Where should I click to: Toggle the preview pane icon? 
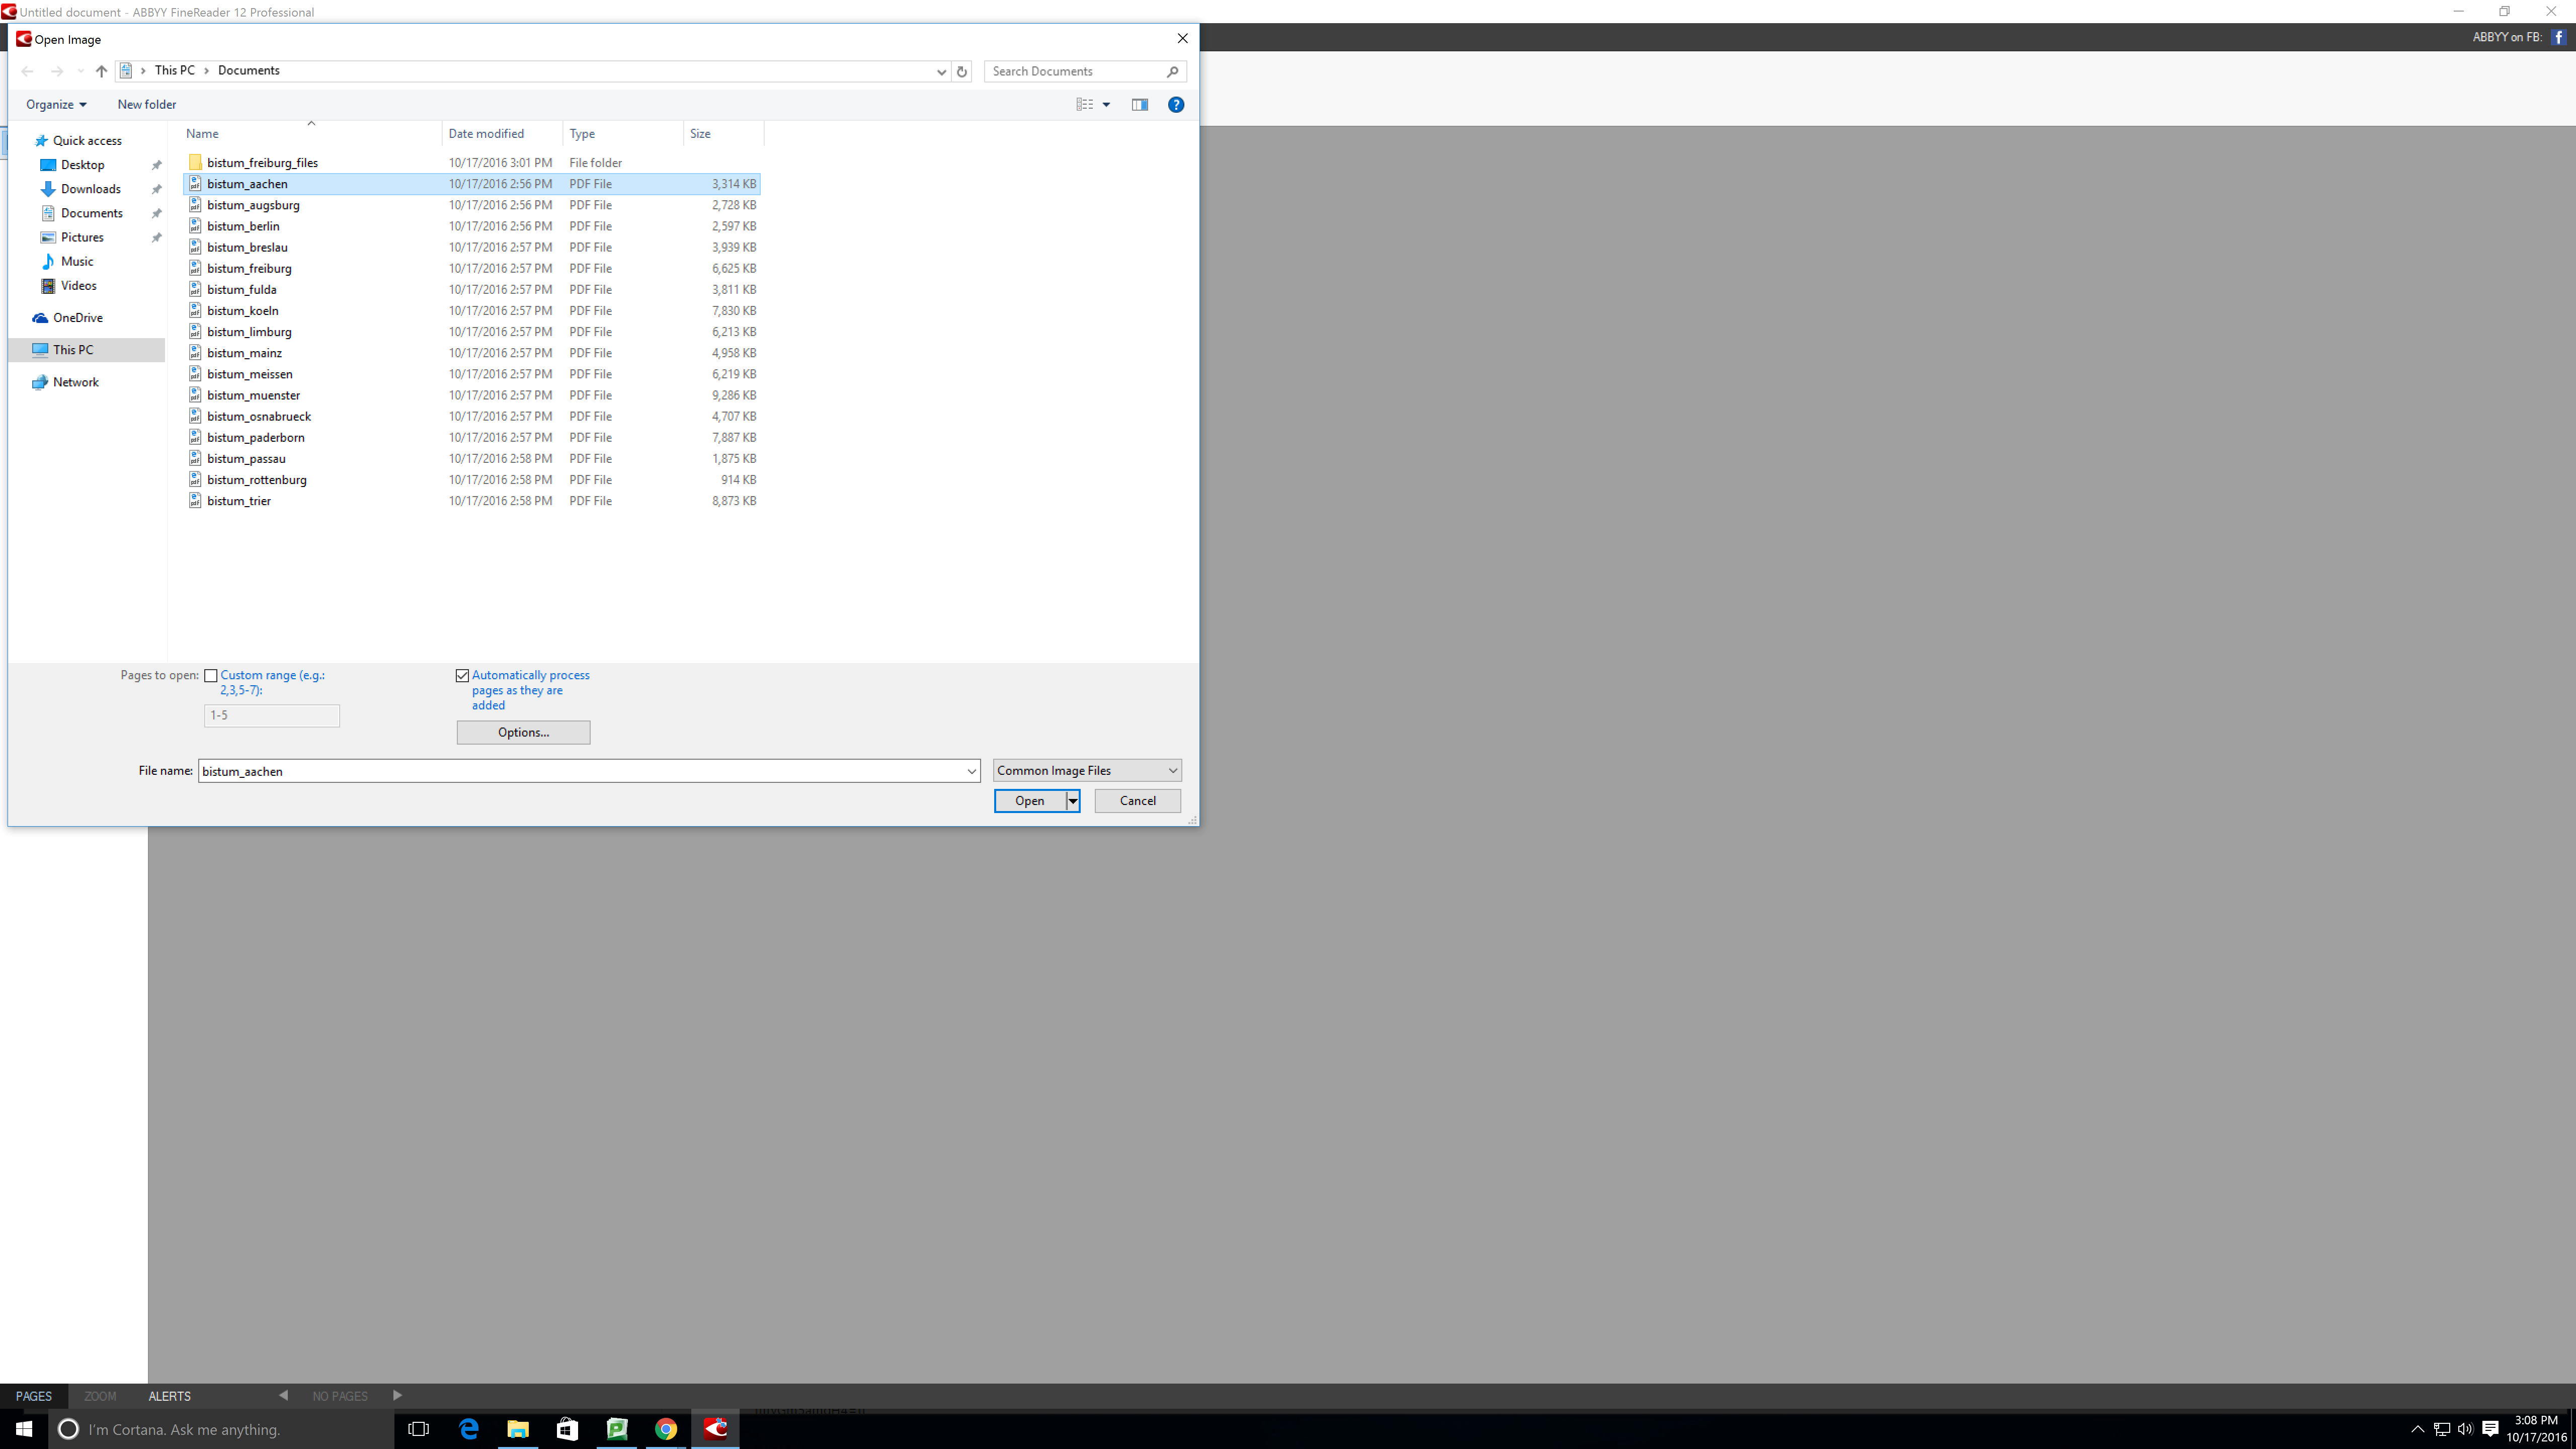(x=1139, y=104)
